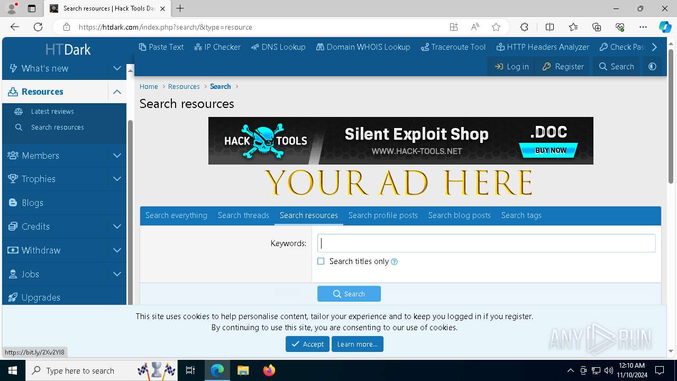Close the Search resources browser tab
Viewport: 677px width, 381px height.
pos(163,8)
